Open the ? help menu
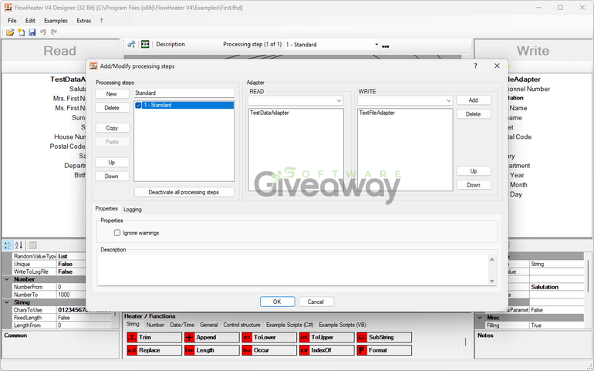Image resolution: width=594 pixels, height=371 pixels. pos(101,21)
